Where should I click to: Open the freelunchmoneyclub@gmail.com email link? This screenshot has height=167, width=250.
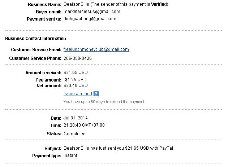coord(96,49)
